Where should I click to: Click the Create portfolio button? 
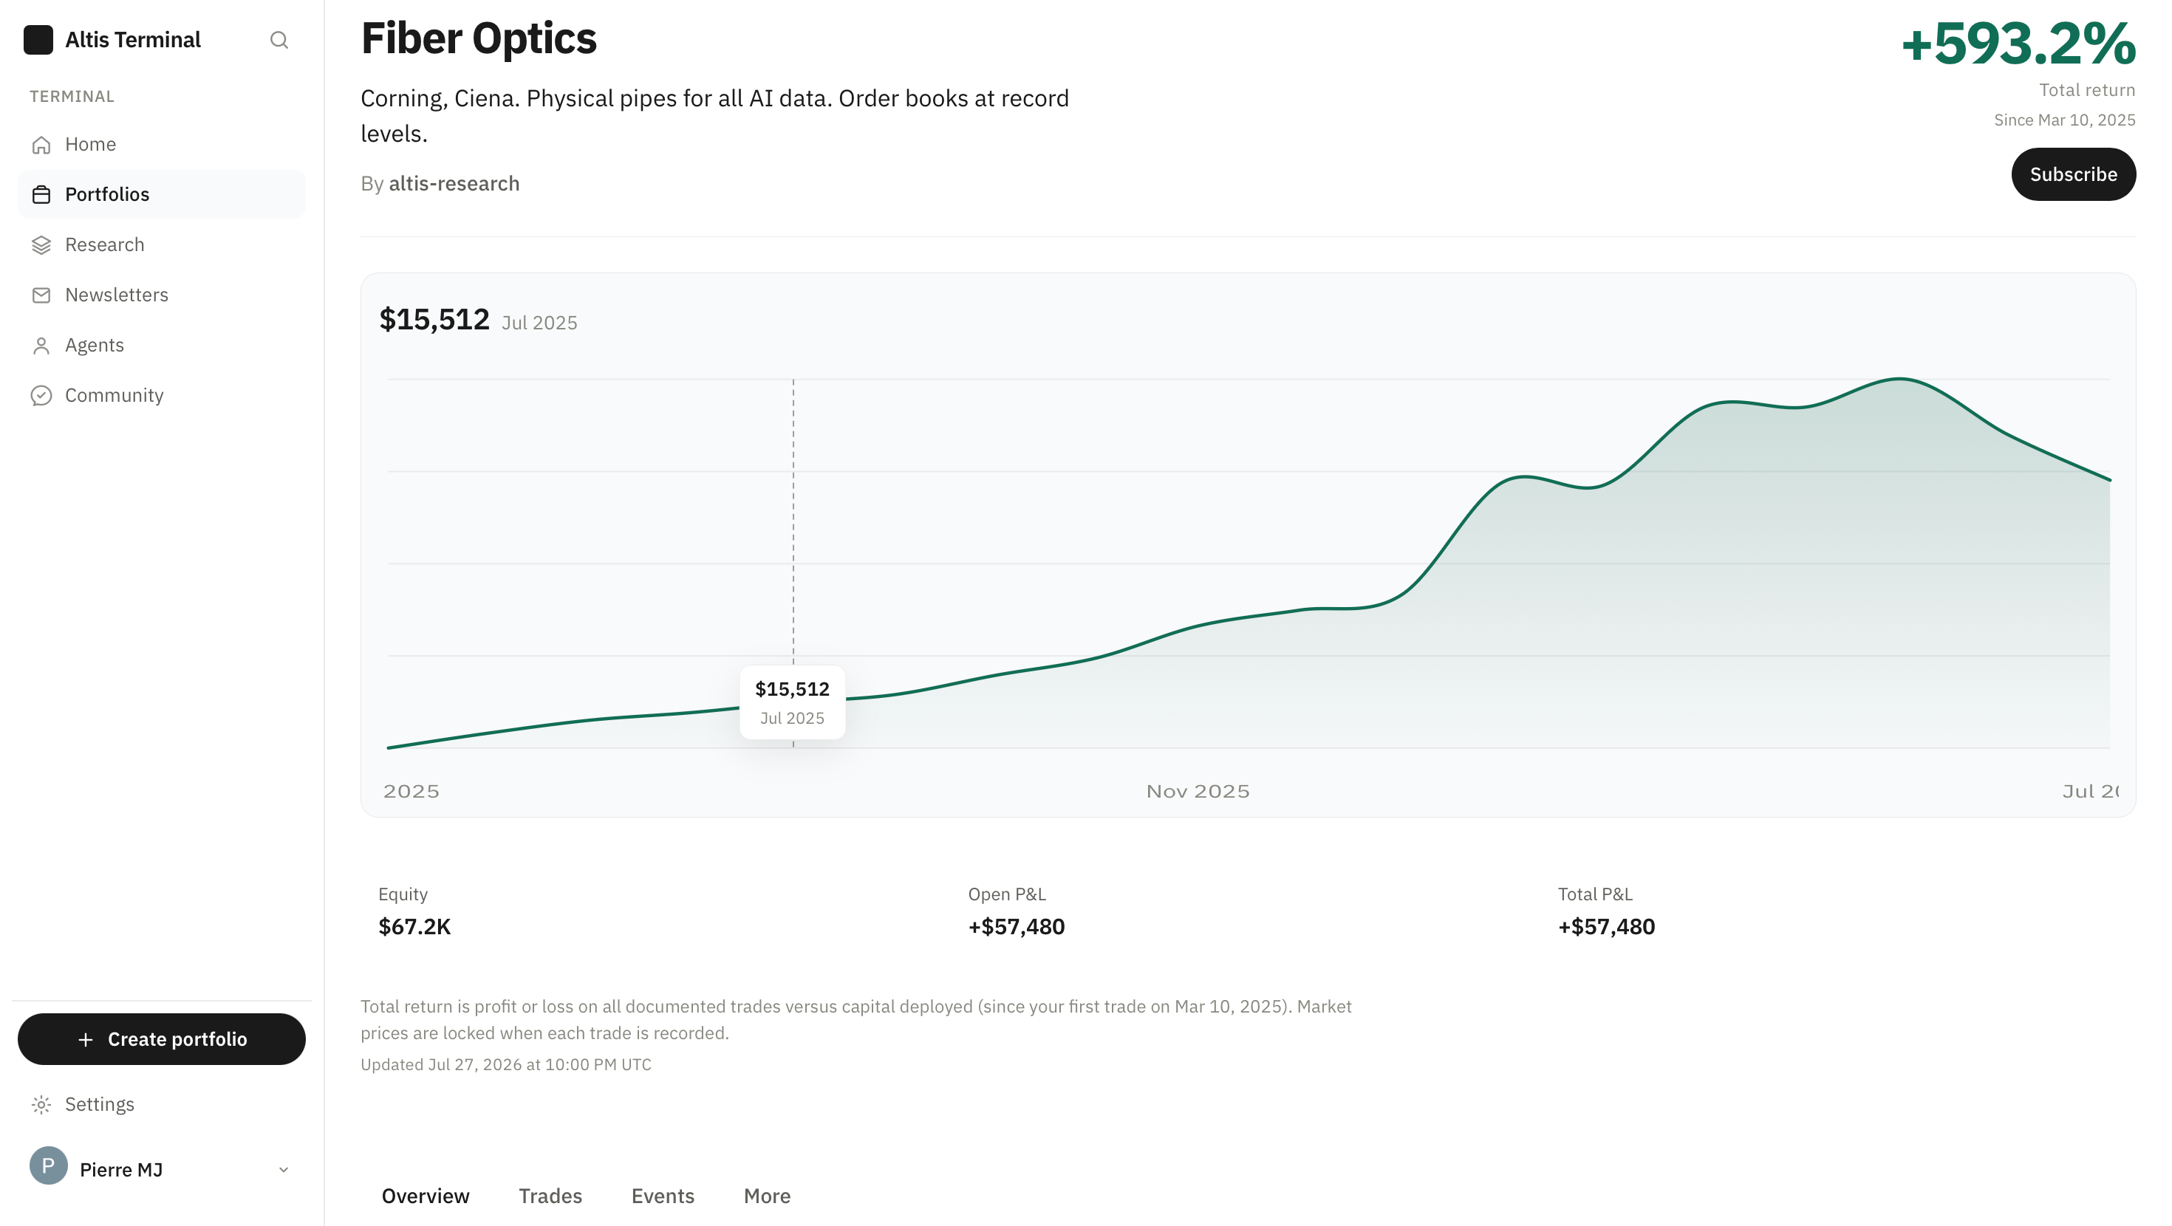(x=162, y=1039)
